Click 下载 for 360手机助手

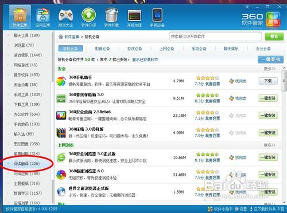[x=268, y=81]
